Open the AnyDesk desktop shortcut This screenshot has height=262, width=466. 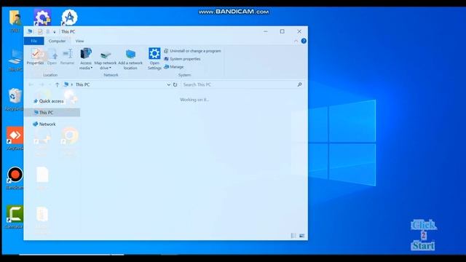(x=15, y=138)
